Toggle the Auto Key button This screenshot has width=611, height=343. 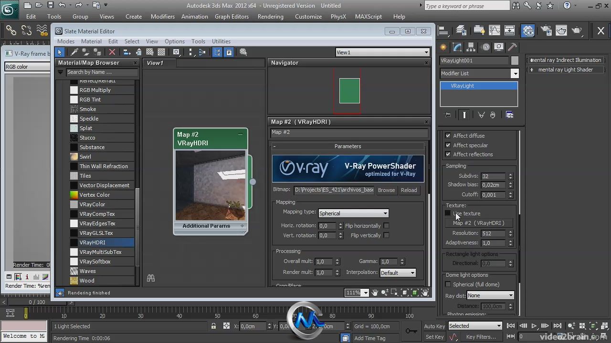(434, 326)
